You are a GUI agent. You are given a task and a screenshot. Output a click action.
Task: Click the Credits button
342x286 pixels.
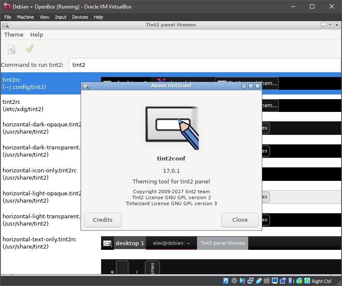(102, 220)
